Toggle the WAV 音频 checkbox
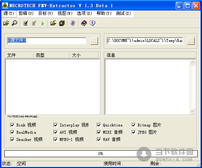This screenshot has width=202, height=168. 99,139
